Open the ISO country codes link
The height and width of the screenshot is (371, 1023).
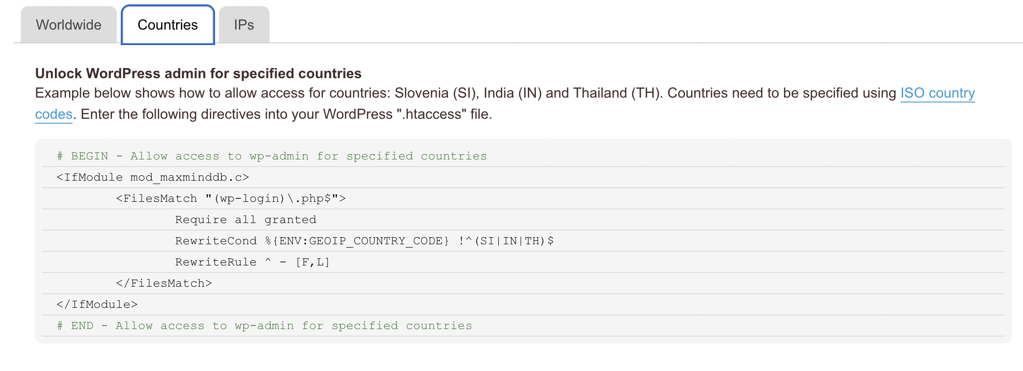pyautogui.click(x=938, y=93)
